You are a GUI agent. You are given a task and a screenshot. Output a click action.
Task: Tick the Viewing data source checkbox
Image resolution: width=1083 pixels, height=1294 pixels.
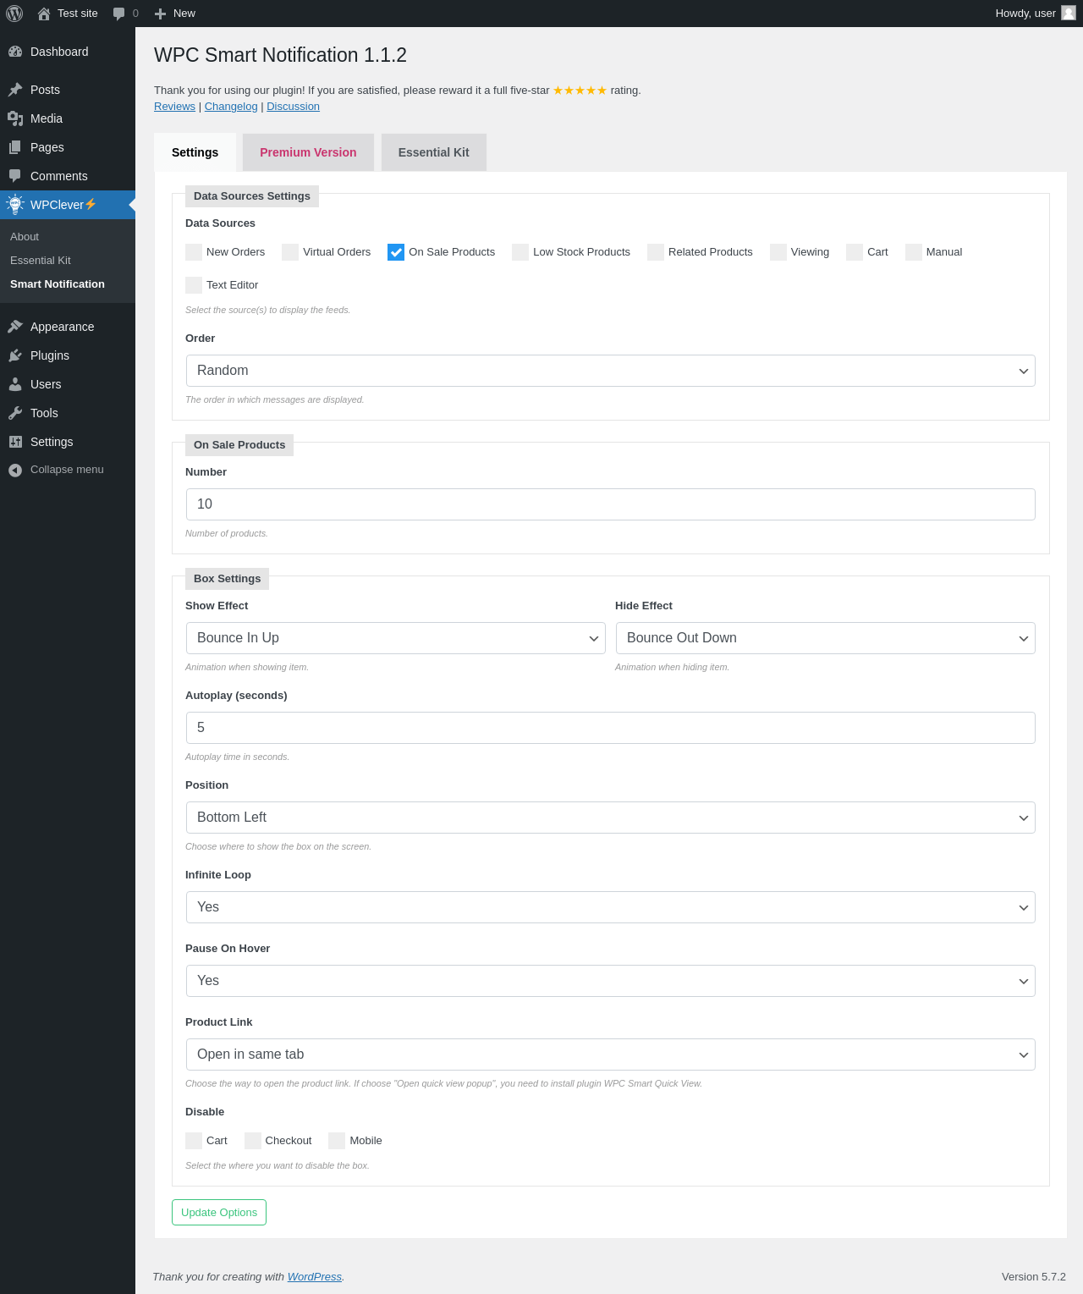(x=778, y=252)
